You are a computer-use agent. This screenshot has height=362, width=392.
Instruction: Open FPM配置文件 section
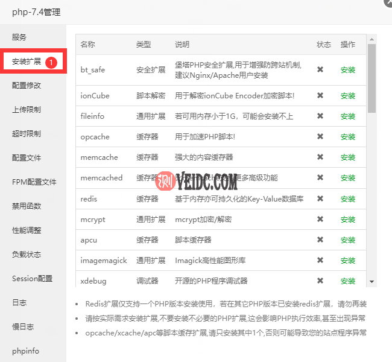[x=34, y=182]
